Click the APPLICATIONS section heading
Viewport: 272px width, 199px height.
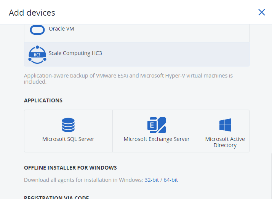43,100
